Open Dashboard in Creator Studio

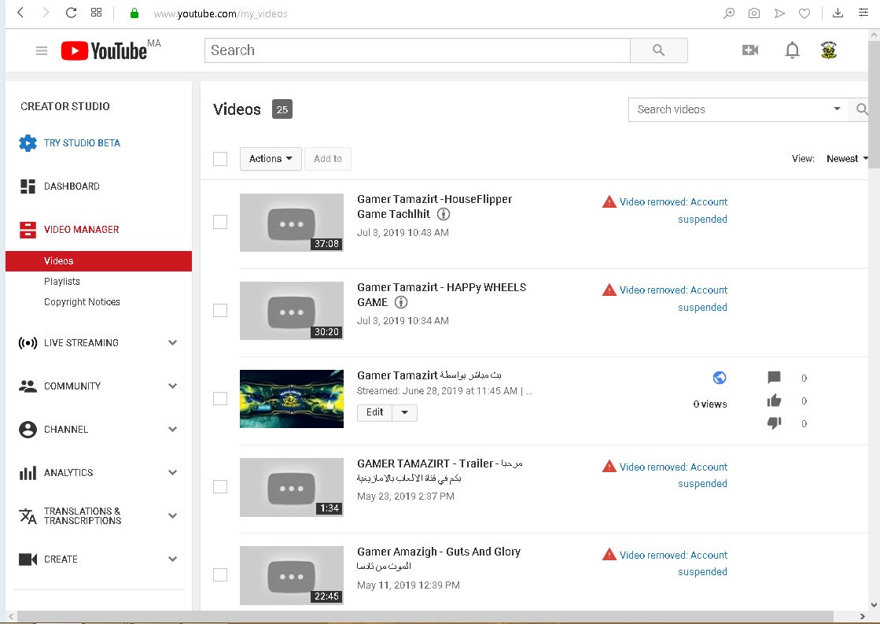point(72,186)
